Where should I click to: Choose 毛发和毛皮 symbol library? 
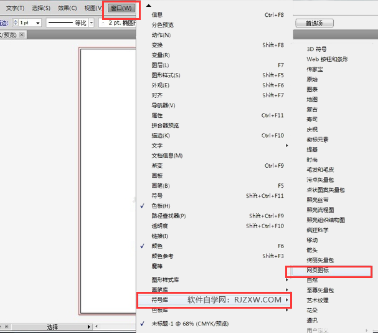(320, 170)
